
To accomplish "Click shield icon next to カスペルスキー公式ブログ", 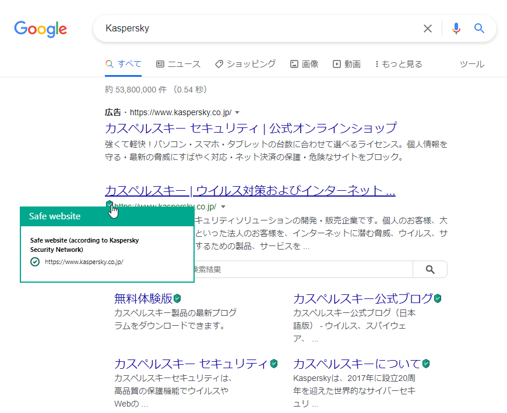I will (x=438, y=298).
